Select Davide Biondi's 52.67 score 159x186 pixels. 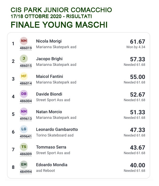pos(138,95)
